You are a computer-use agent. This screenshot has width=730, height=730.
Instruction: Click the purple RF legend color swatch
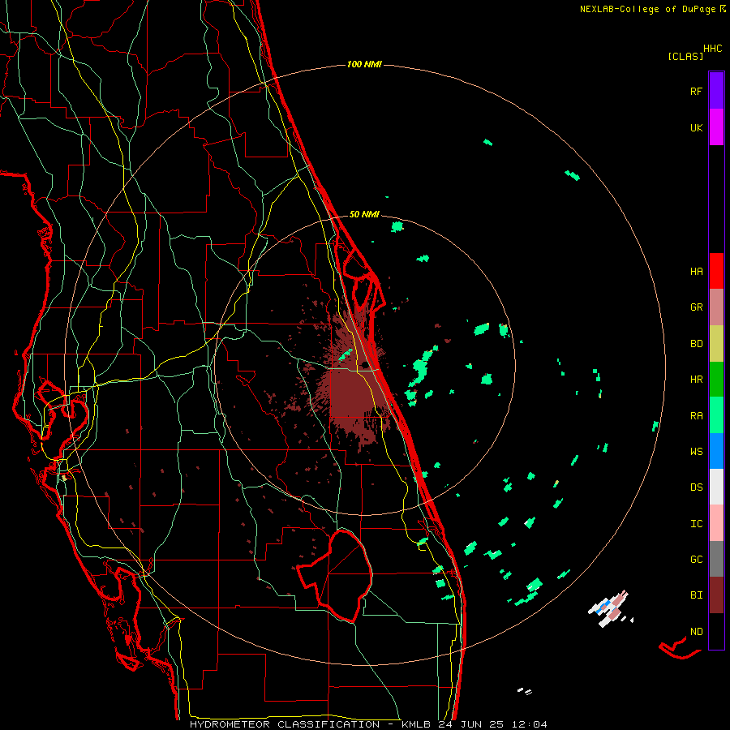(x=716, y=91)
